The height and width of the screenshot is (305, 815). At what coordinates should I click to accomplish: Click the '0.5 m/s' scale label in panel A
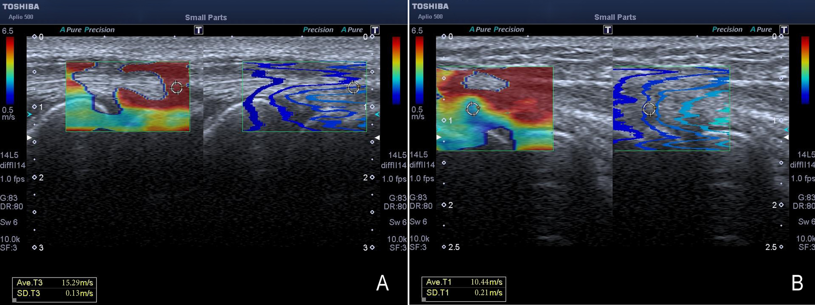(x=8, y=114)
